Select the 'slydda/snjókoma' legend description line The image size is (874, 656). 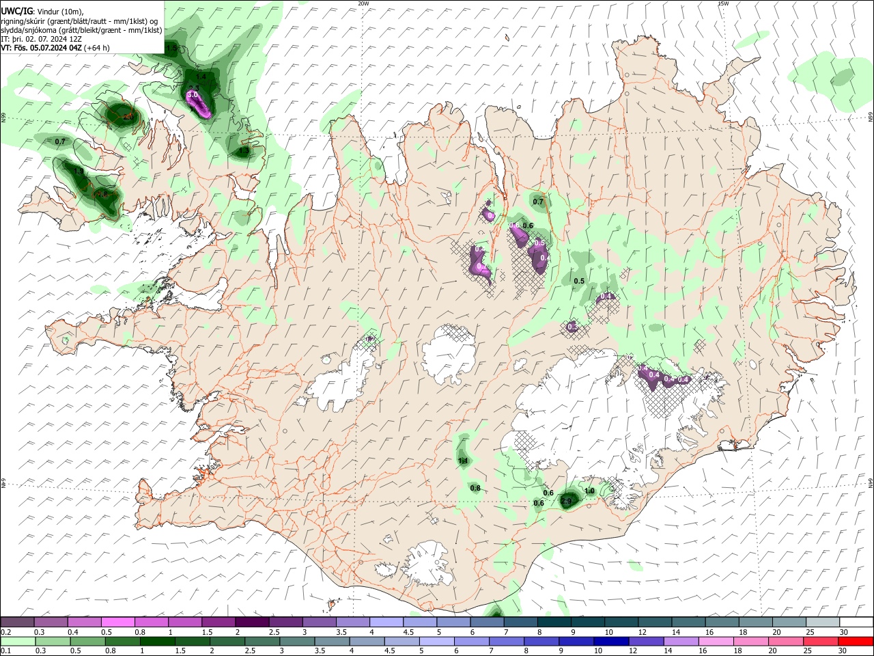tap(81, 30)
